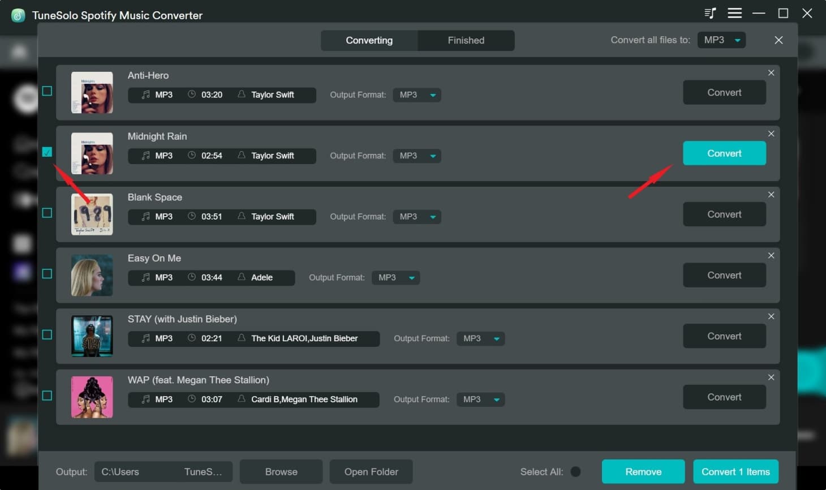Switch to the Finished tab

coord(466,41)
